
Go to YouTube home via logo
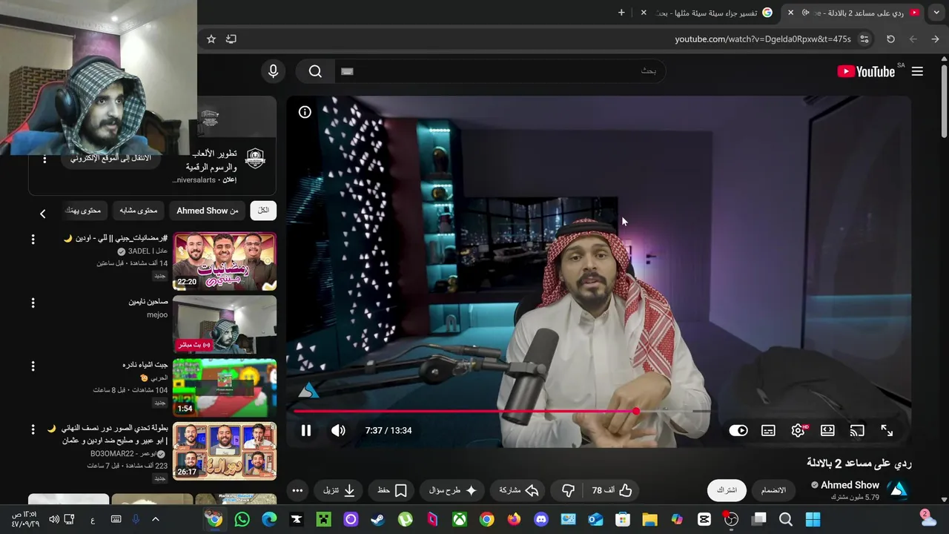(x=866, y=71)
